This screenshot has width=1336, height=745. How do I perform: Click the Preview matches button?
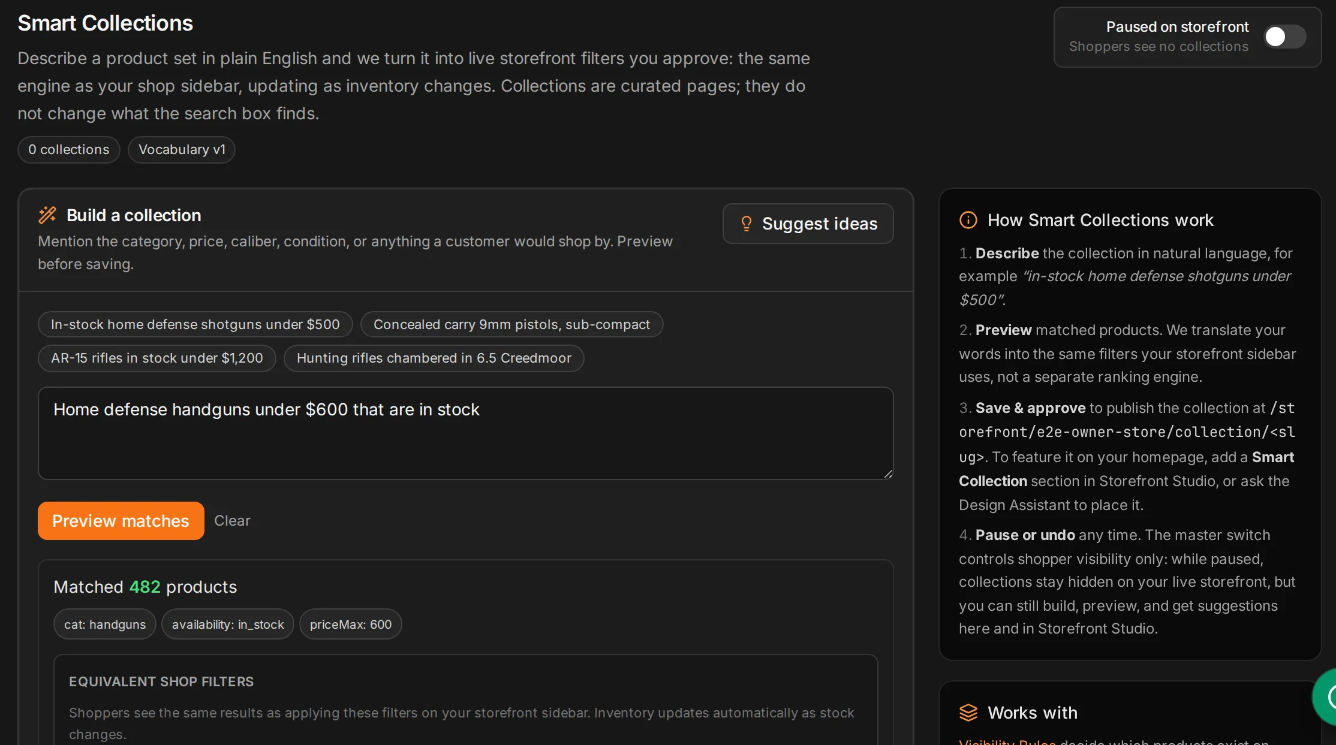121,521
